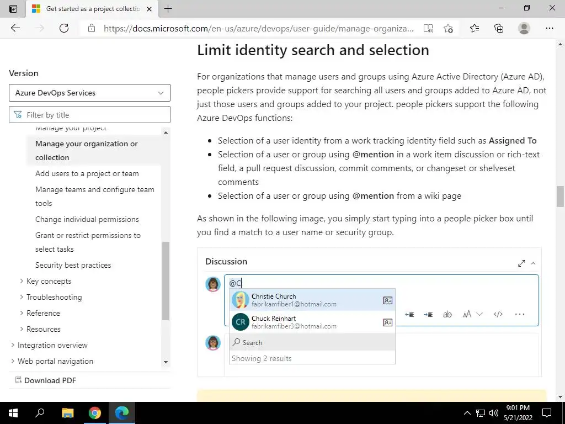
Task: Click the Filter by title input field
Action: (x=89, y=115)
